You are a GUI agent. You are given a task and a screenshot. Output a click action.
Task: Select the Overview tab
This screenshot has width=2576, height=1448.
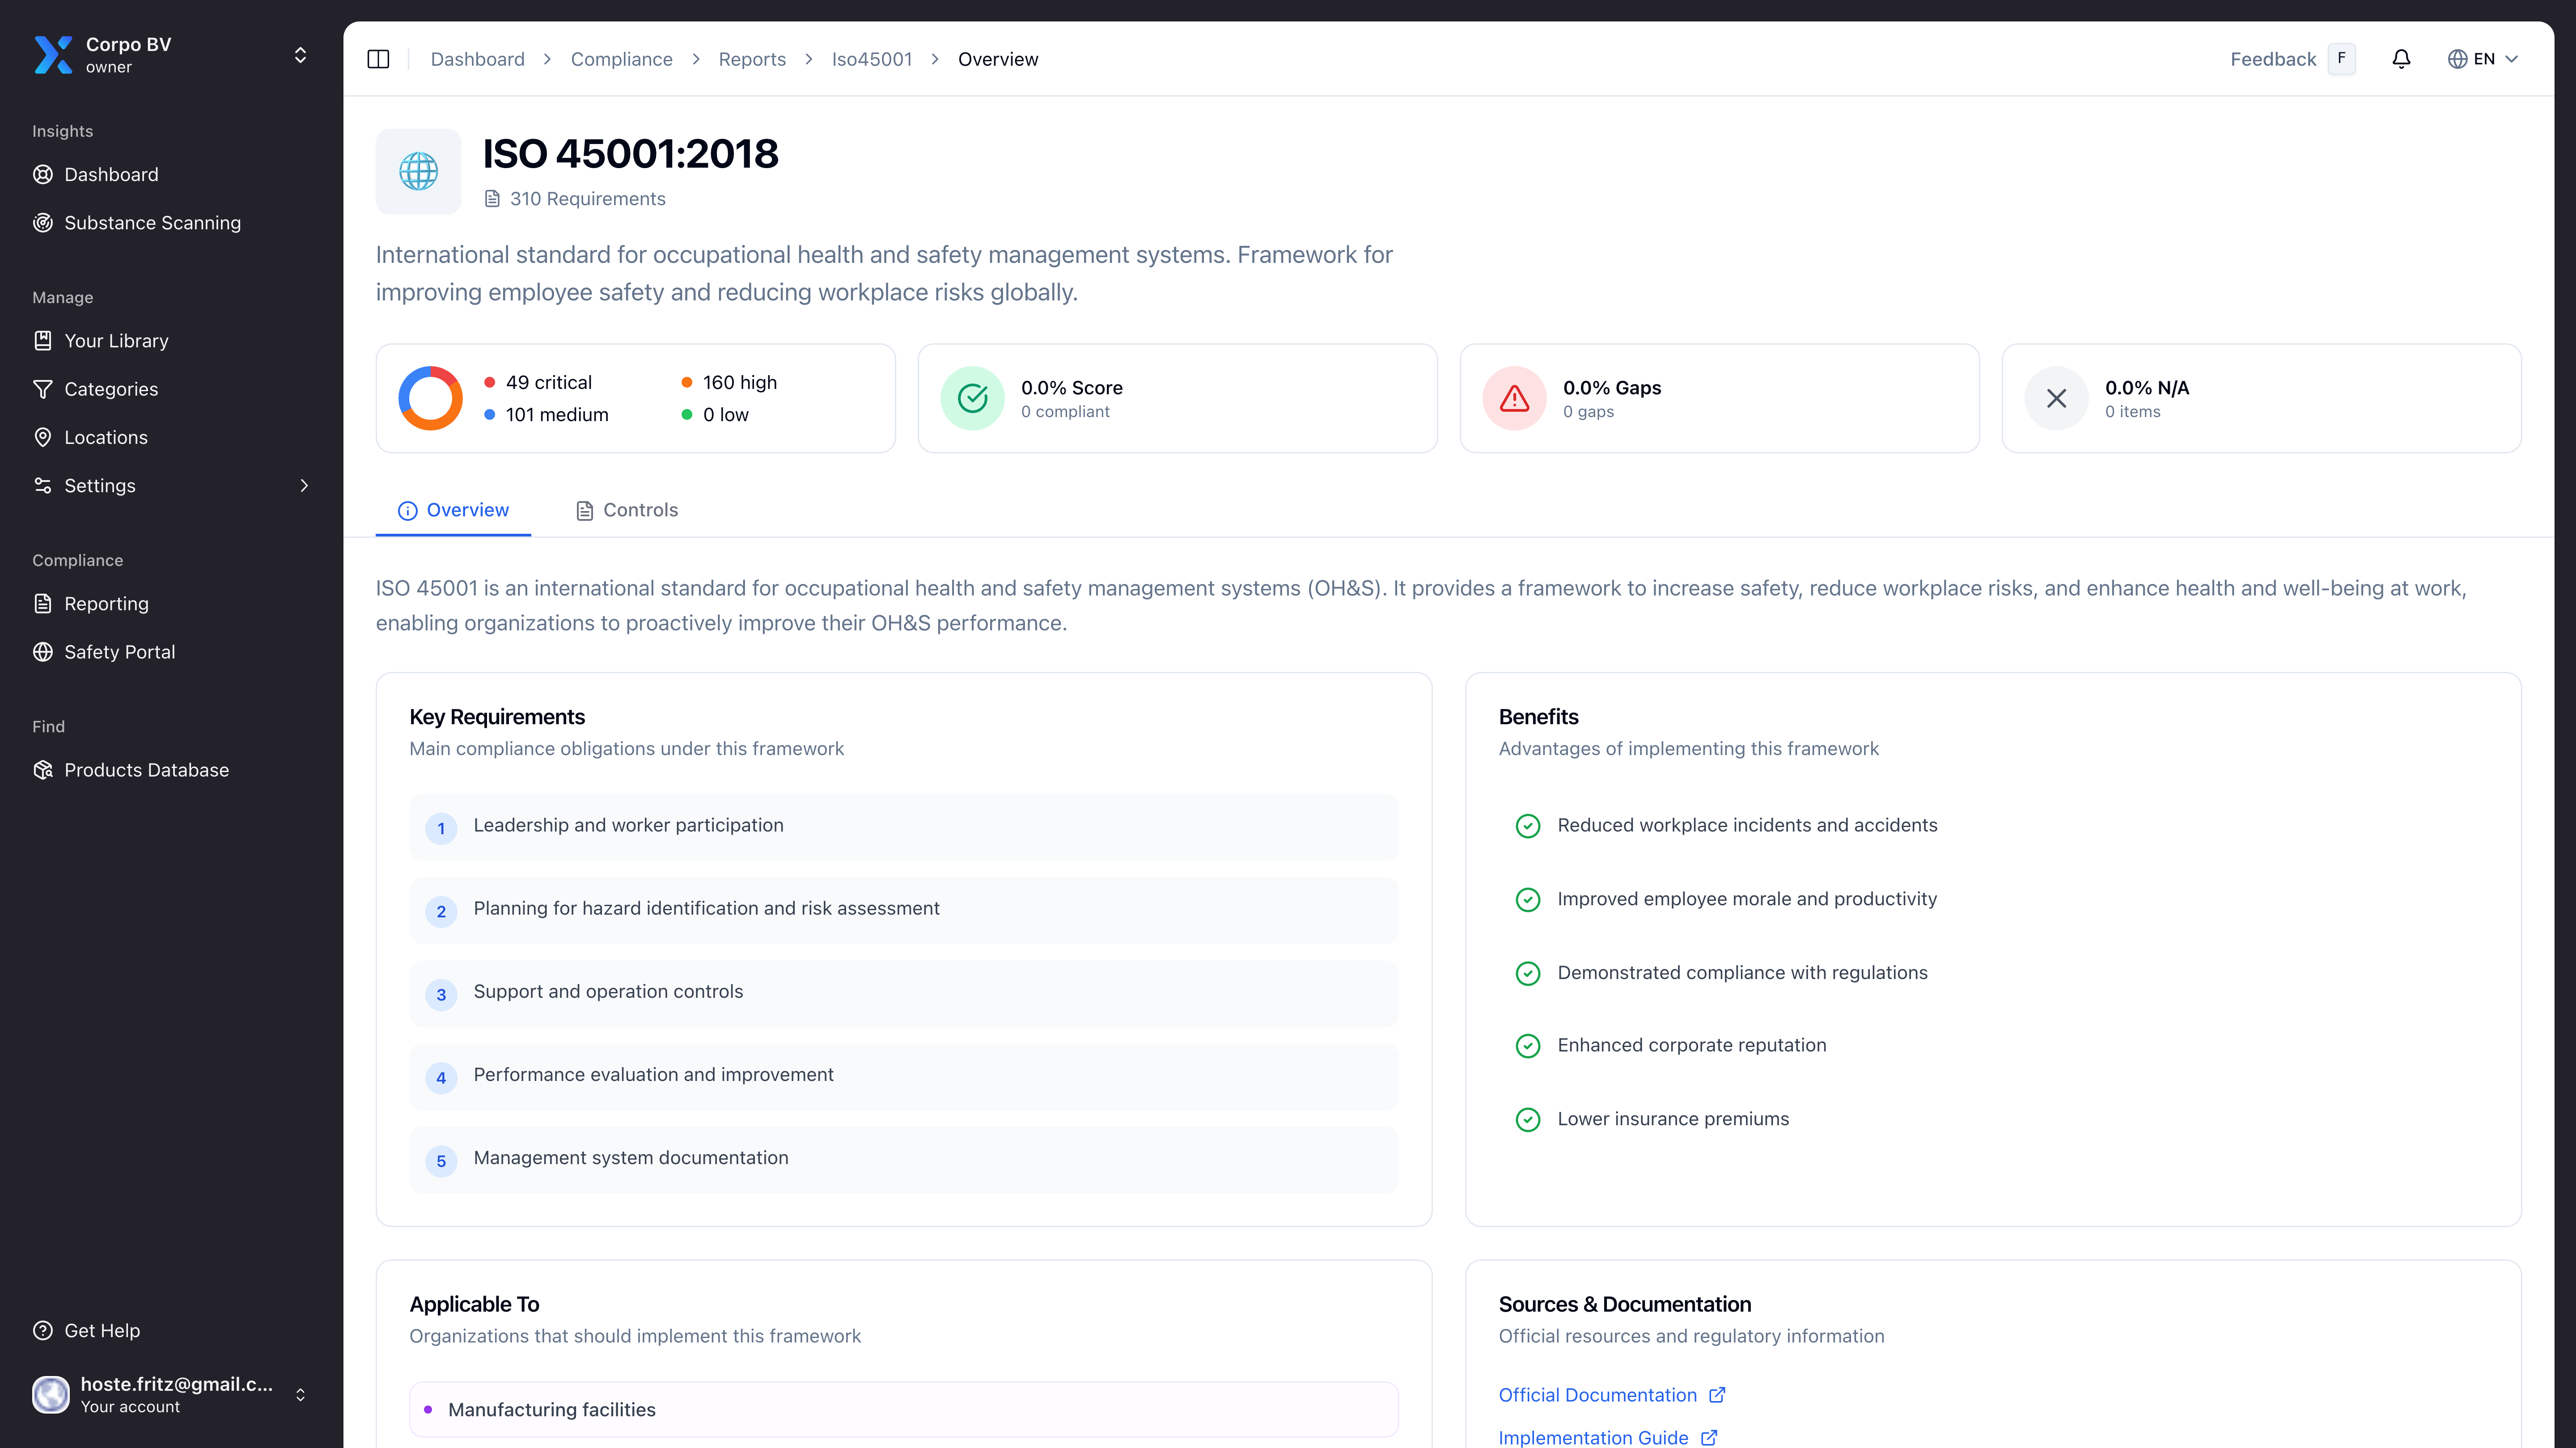pyautogui.click(x=454, y=510)
